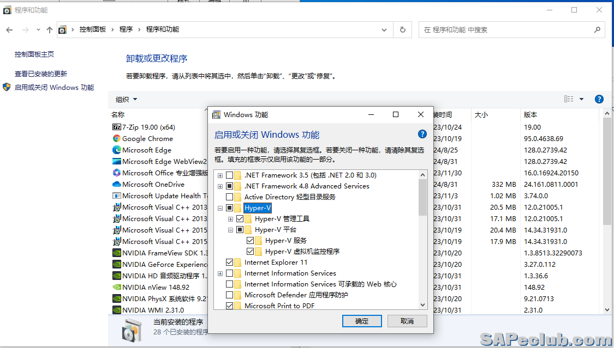Select the Google Chrome icon in list

tap(116, 138)
